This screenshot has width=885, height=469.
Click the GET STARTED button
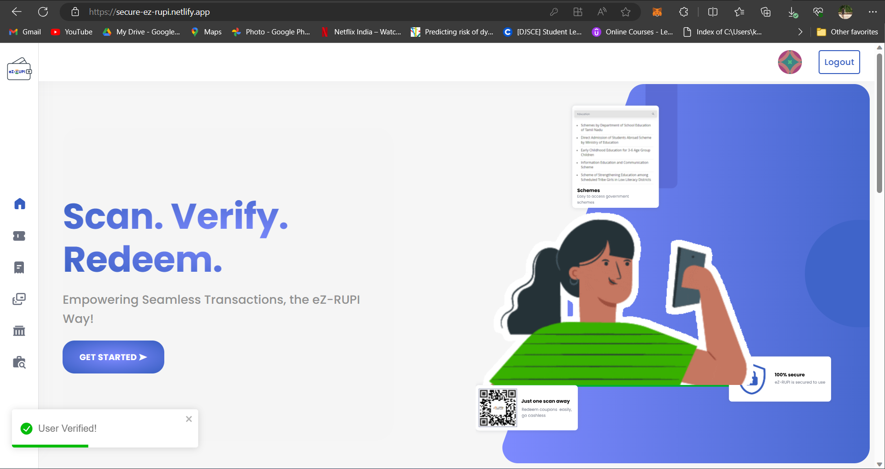113,357
